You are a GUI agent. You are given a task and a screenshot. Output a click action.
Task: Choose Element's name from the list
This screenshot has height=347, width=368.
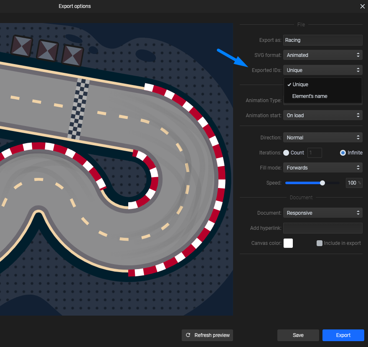(323, 96)
